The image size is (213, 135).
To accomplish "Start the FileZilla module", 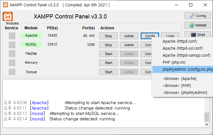I will pyautogui.click(x=108, y=54).
